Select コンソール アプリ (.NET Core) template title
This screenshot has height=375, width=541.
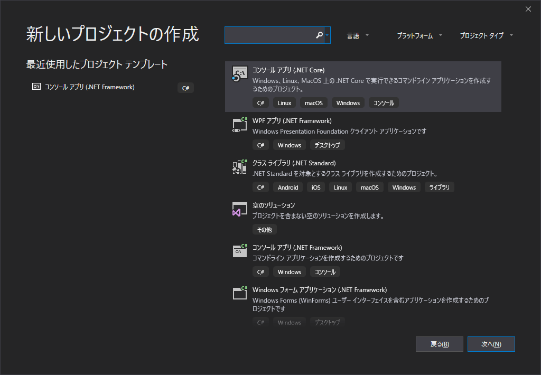pyautogui.click(x=288, y=70)
